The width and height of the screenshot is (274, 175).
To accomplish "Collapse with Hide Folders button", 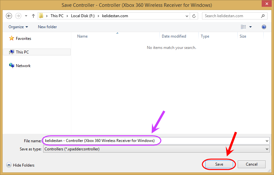I will click(20, 165).
